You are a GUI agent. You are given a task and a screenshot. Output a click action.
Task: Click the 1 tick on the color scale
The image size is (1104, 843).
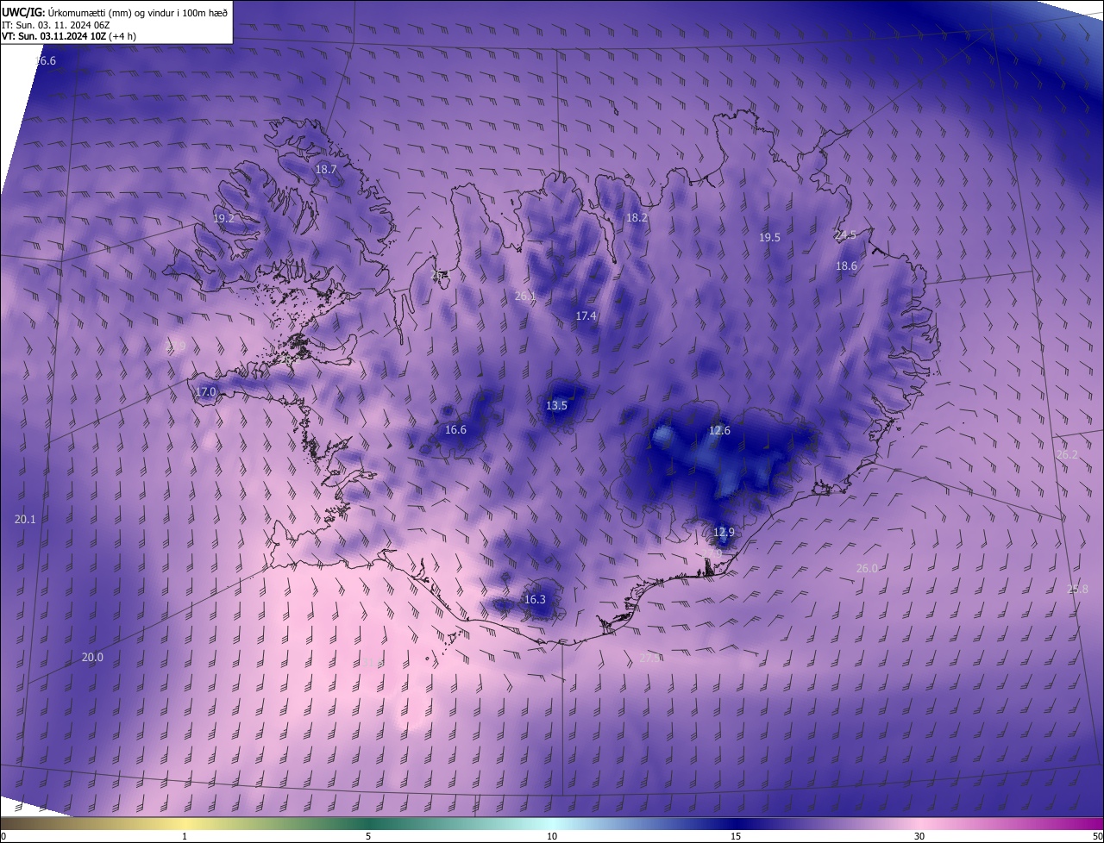(x=185, y=836)
